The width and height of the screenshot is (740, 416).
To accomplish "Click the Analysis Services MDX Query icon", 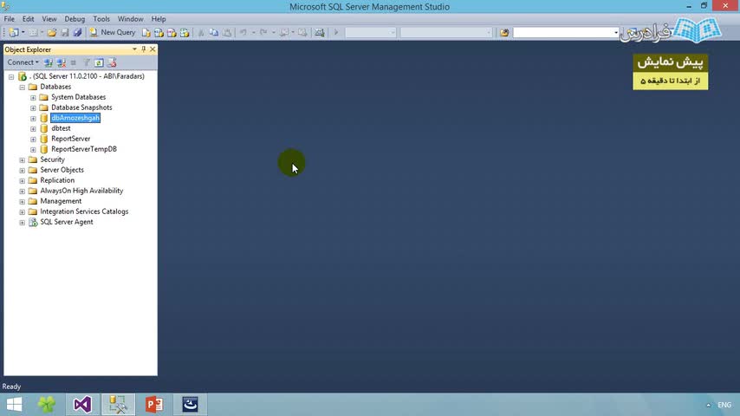I will coord(159,33).
